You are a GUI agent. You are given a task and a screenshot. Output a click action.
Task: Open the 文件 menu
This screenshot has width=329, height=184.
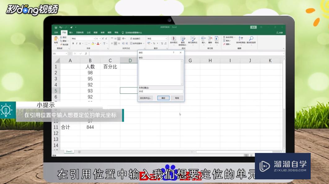point(56,32)
